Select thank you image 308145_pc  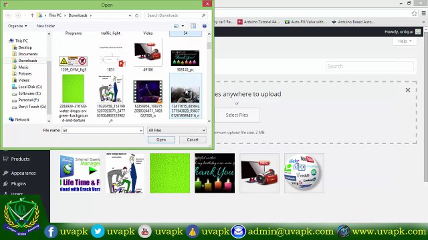point(185,61)
